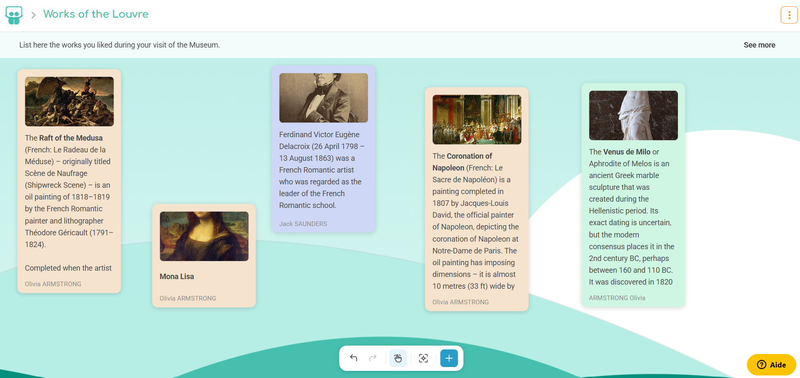Click Olivia ARMSTRONG on Raft of Medusa card
This screenshot has width=800, height=378.
(x=53, y=284)
